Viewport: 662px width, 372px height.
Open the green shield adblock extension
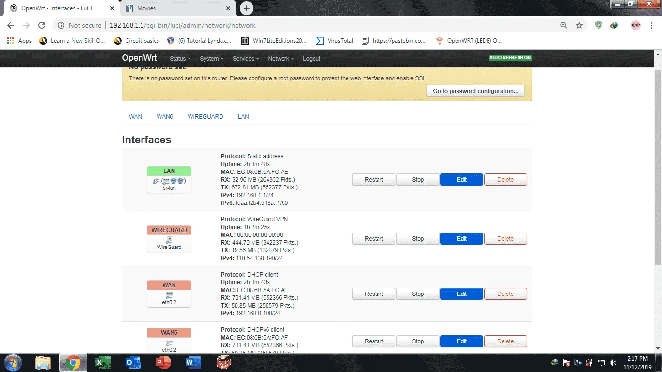(x=599, y=25)
